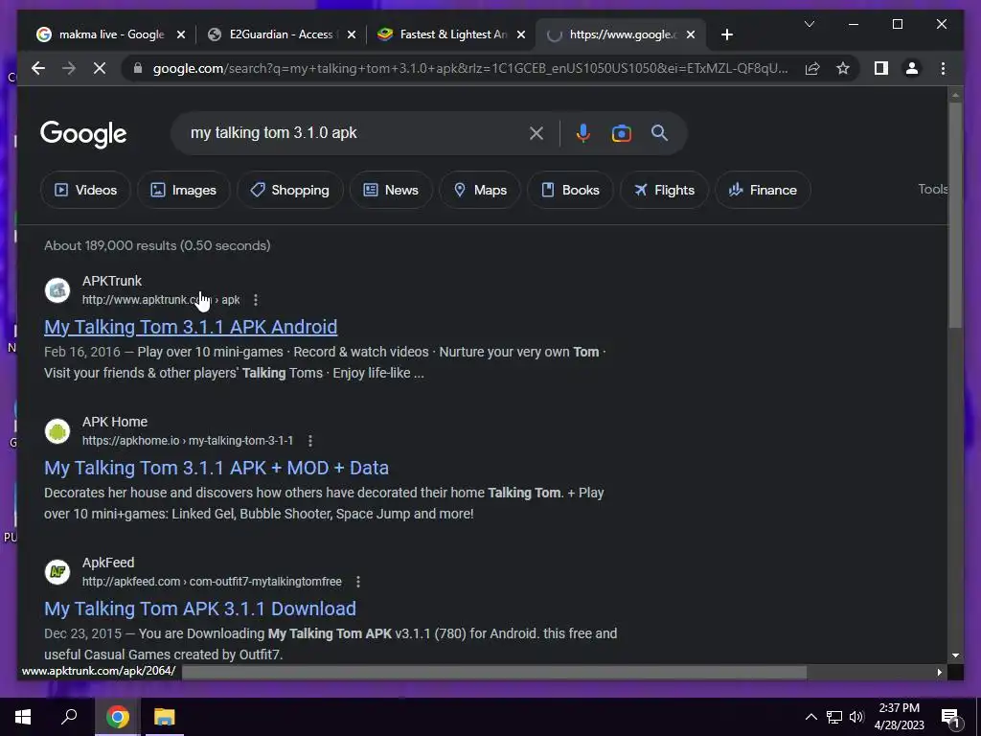
Task: Bookmark this page with the star icon
Action: click(x=843, y=68)
